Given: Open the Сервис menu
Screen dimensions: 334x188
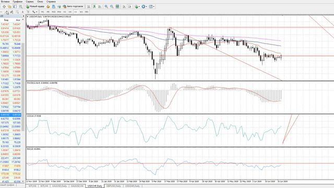Looking at the screenshot, I should (30, 2).
